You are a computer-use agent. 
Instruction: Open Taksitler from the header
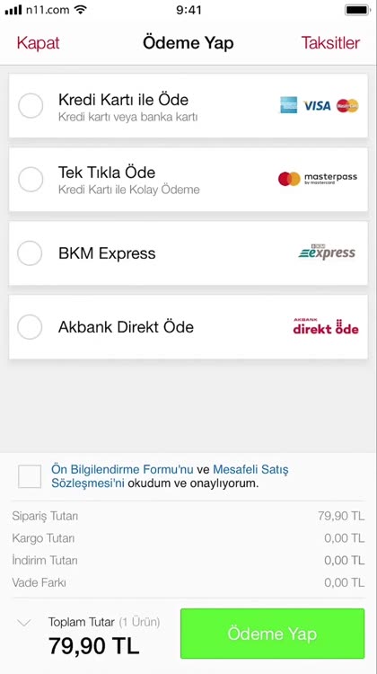point(330,43)
